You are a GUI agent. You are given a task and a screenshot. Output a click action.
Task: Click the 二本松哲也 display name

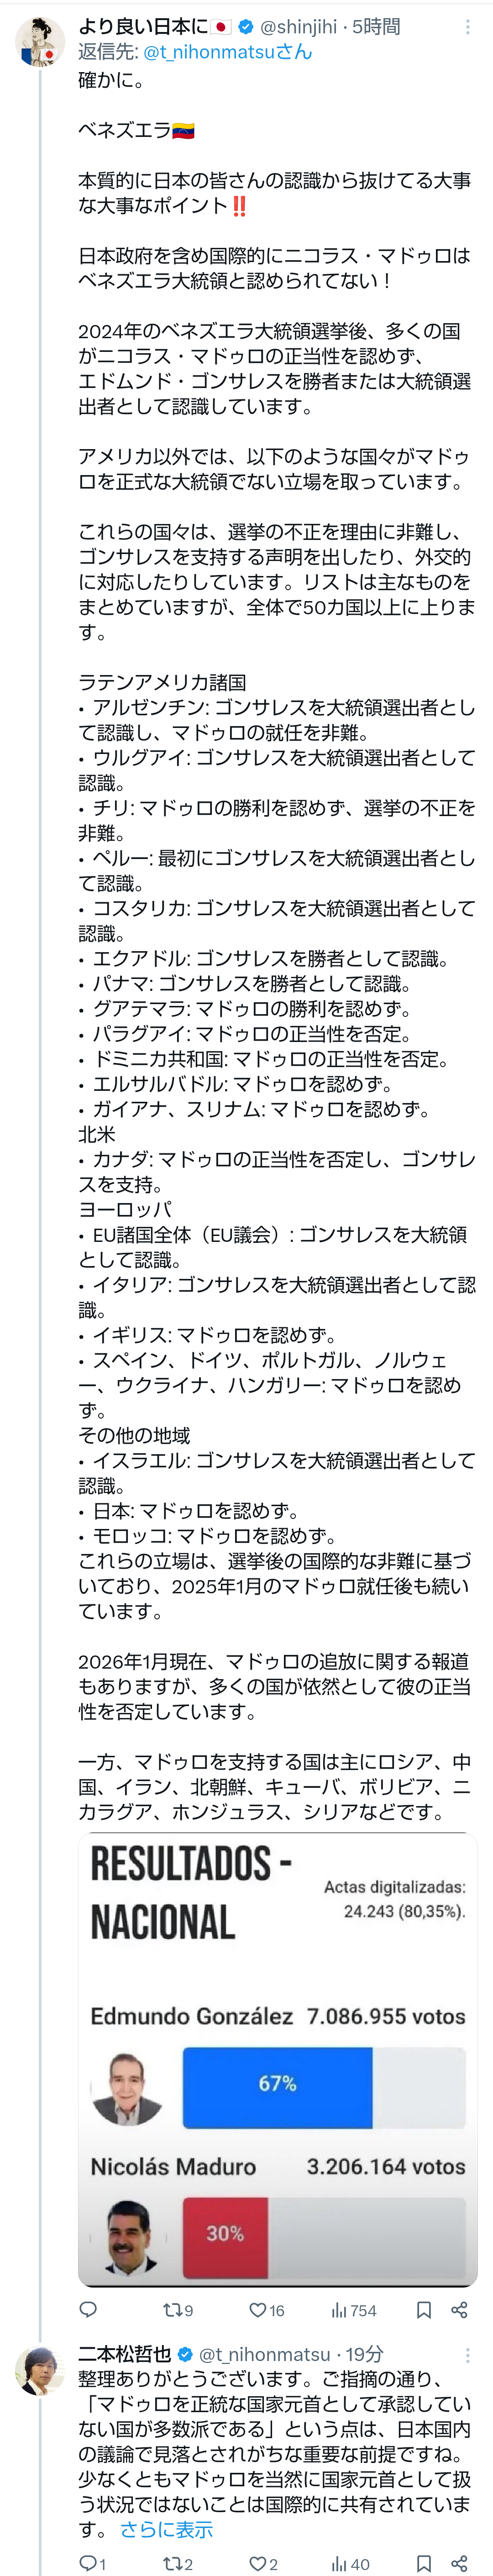click(x=125, y=2354)
